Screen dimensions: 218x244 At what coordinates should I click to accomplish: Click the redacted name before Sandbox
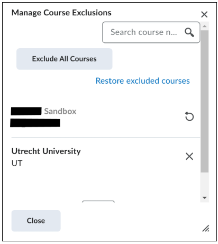click(26, 111)
